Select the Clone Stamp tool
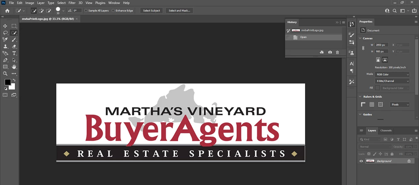Viewport: 419px width, 185px height. tap(5, 46)
